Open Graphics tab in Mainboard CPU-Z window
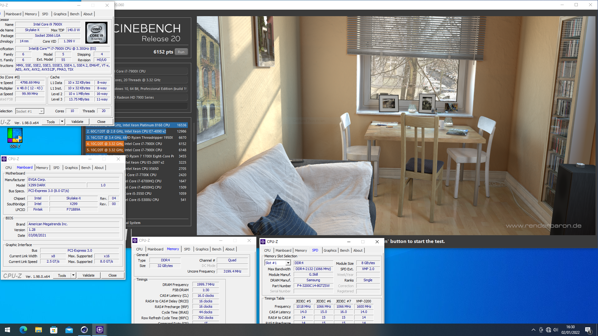This screenshot has height=336, width=598. pyautogui.click(x=71, y=168)
